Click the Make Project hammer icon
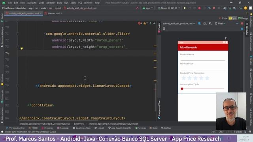The height and width of the screenshot is (142, 253). (x=137, y=8)
